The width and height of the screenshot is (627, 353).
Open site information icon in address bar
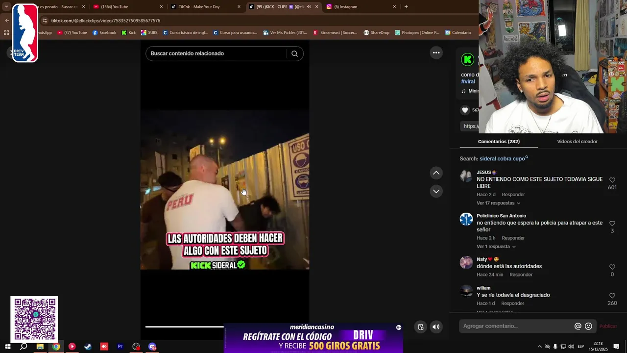pos(45,21)
